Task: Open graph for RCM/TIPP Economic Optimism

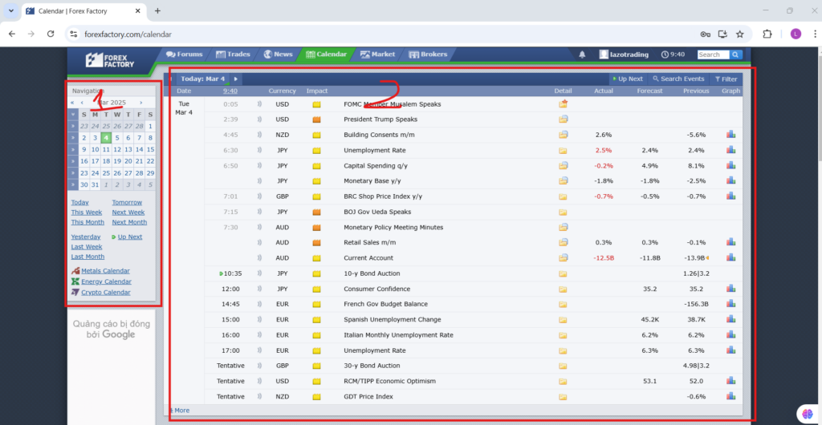Action: [730, 381]
